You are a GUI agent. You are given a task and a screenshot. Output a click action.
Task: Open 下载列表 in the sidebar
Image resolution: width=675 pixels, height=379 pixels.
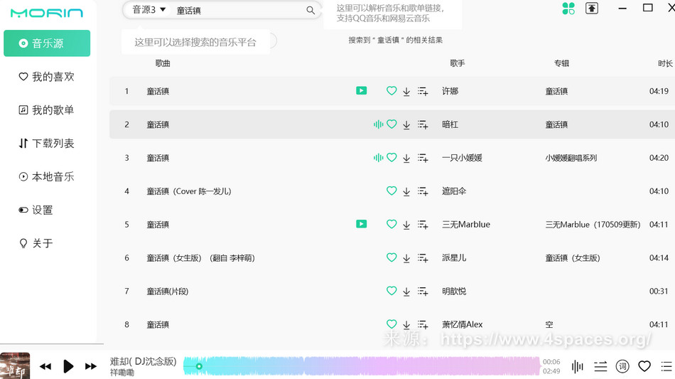47,144
